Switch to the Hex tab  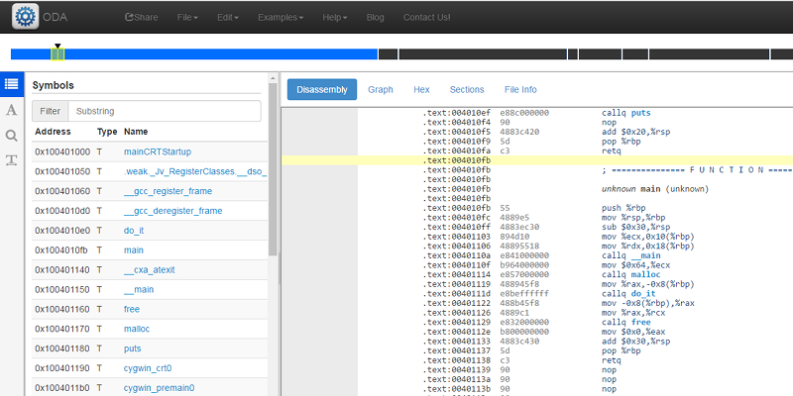coord(421,89)
